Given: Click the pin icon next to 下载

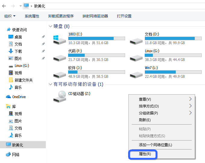Looking at the screenshot, I should 43,51.
